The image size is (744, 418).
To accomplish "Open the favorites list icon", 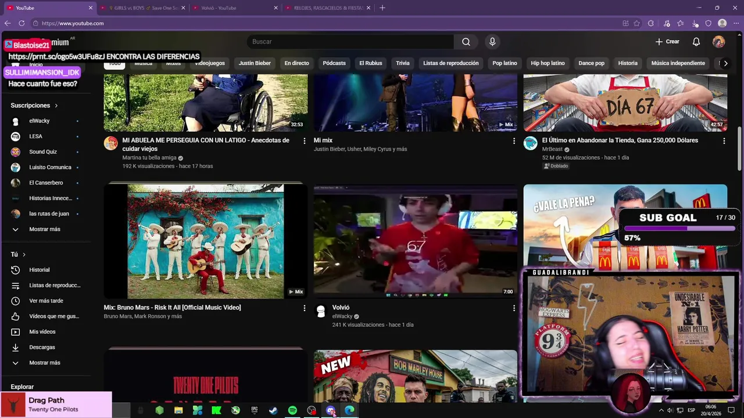I will pos(680,23).
